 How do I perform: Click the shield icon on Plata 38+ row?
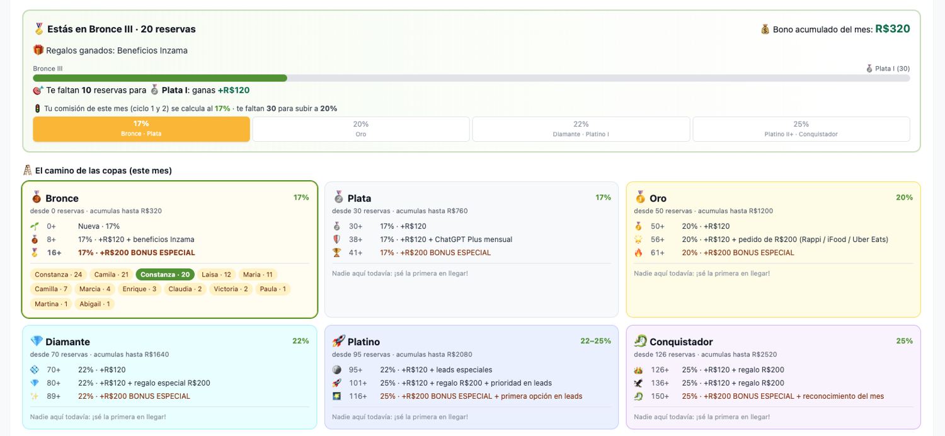click(336, 239)
